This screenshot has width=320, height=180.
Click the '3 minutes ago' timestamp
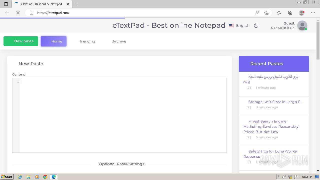[x=267, y=107]
